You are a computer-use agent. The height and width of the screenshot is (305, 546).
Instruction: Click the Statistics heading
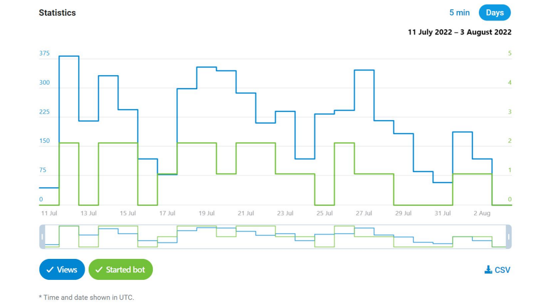57,13
